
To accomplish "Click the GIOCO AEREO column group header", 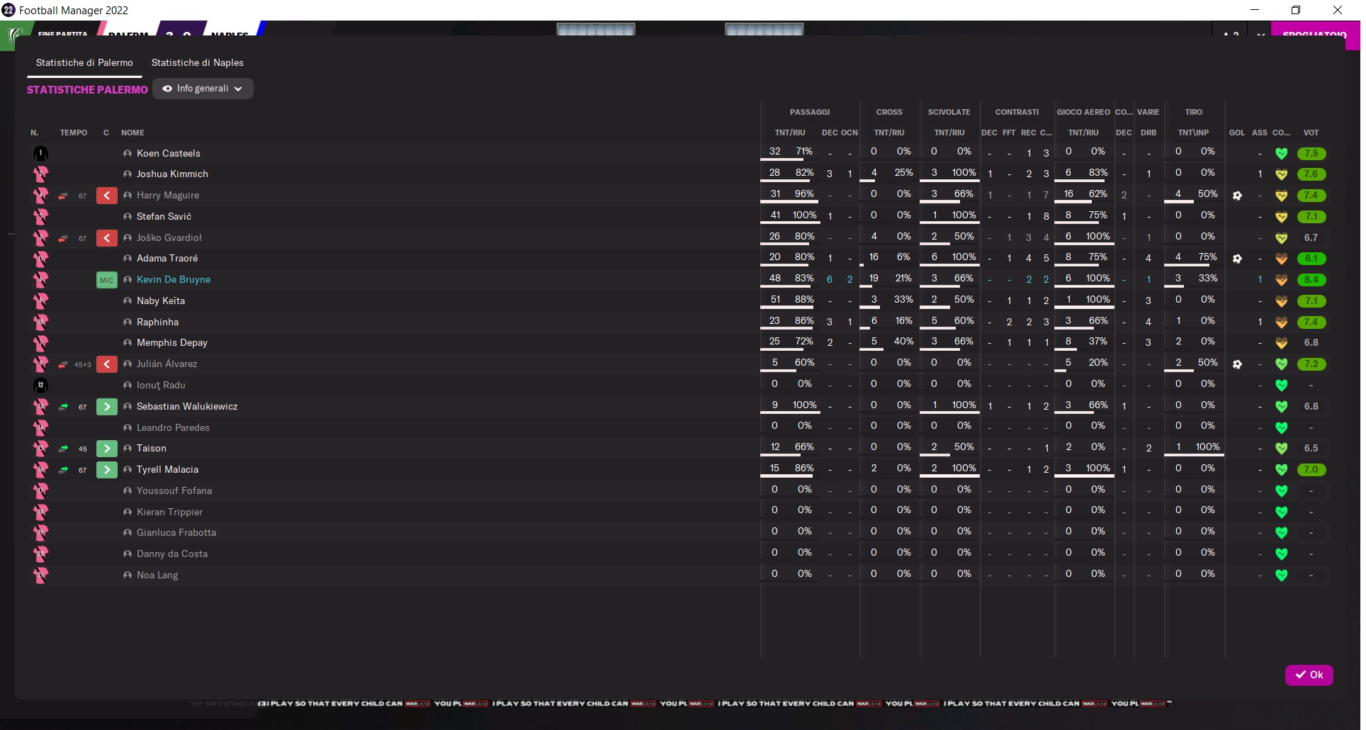I will pos(1083,112).
